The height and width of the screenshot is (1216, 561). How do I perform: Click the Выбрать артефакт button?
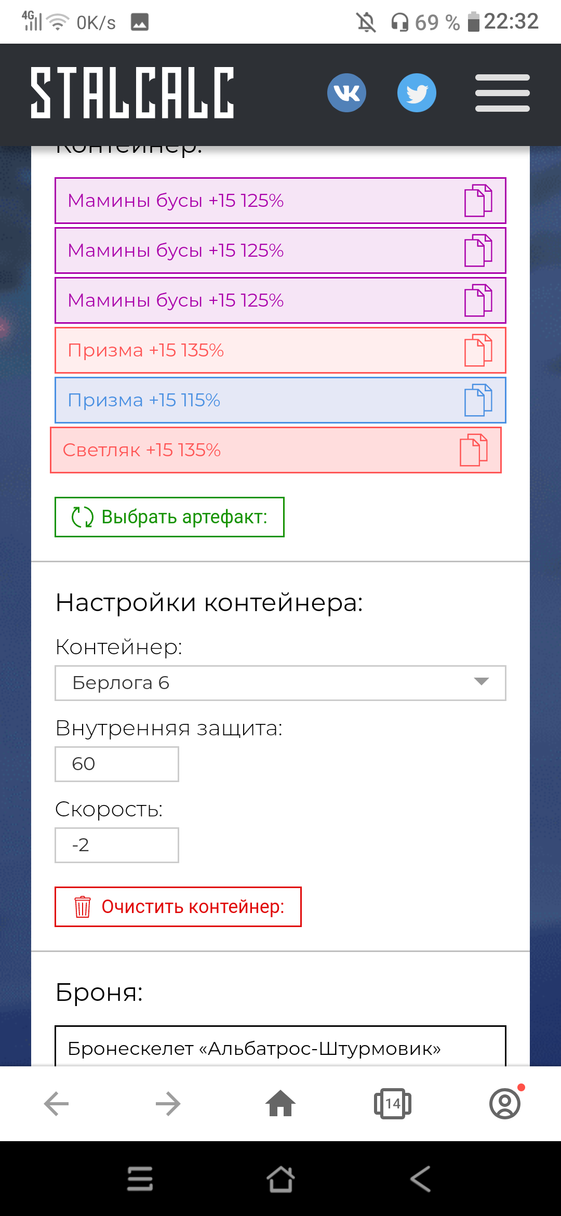(x=169, y=517)
